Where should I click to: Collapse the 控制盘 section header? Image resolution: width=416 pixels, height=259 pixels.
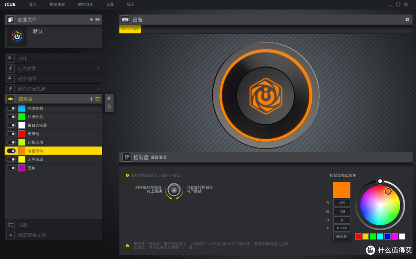pos(53,99)
